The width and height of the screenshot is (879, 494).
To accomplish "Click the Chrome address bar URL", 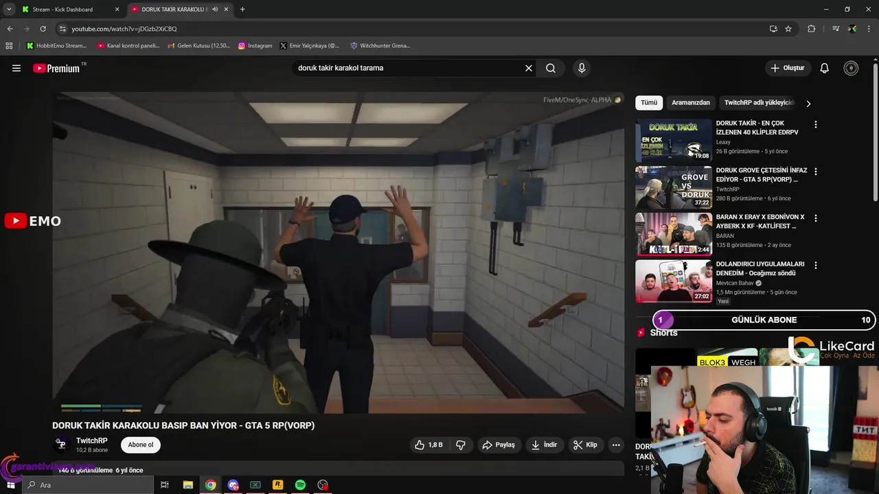I will pyautogui.click(x=124, y=29).
